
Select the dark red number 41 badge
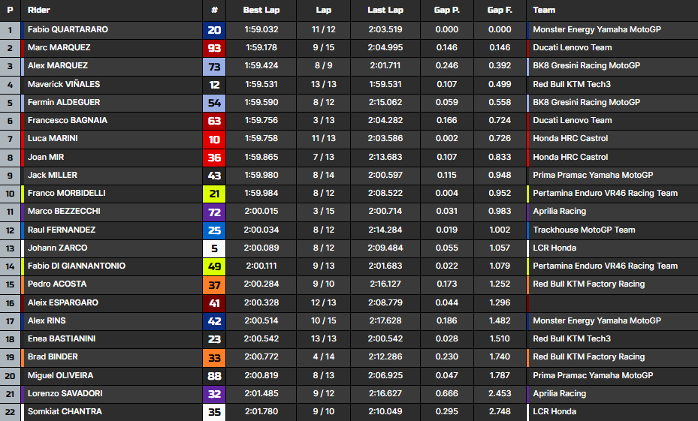click(214, 302)
